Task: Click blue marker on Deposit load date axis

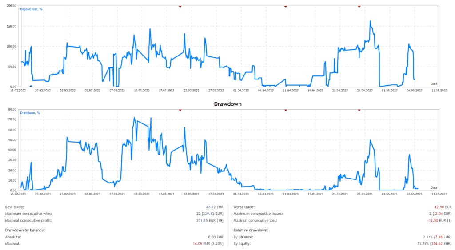Action: (x=31, y=86)
